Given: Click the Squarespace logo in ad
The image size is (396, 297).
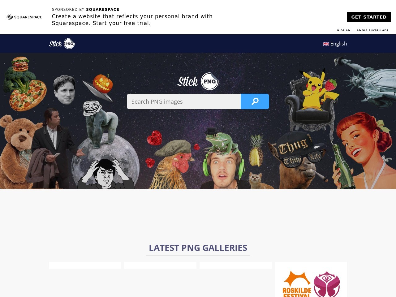Looking at the screenshot, I should click(24, 17).
